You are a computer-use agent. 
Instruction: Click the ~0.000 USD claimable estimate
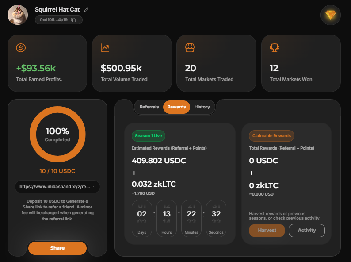click(261, 194)
